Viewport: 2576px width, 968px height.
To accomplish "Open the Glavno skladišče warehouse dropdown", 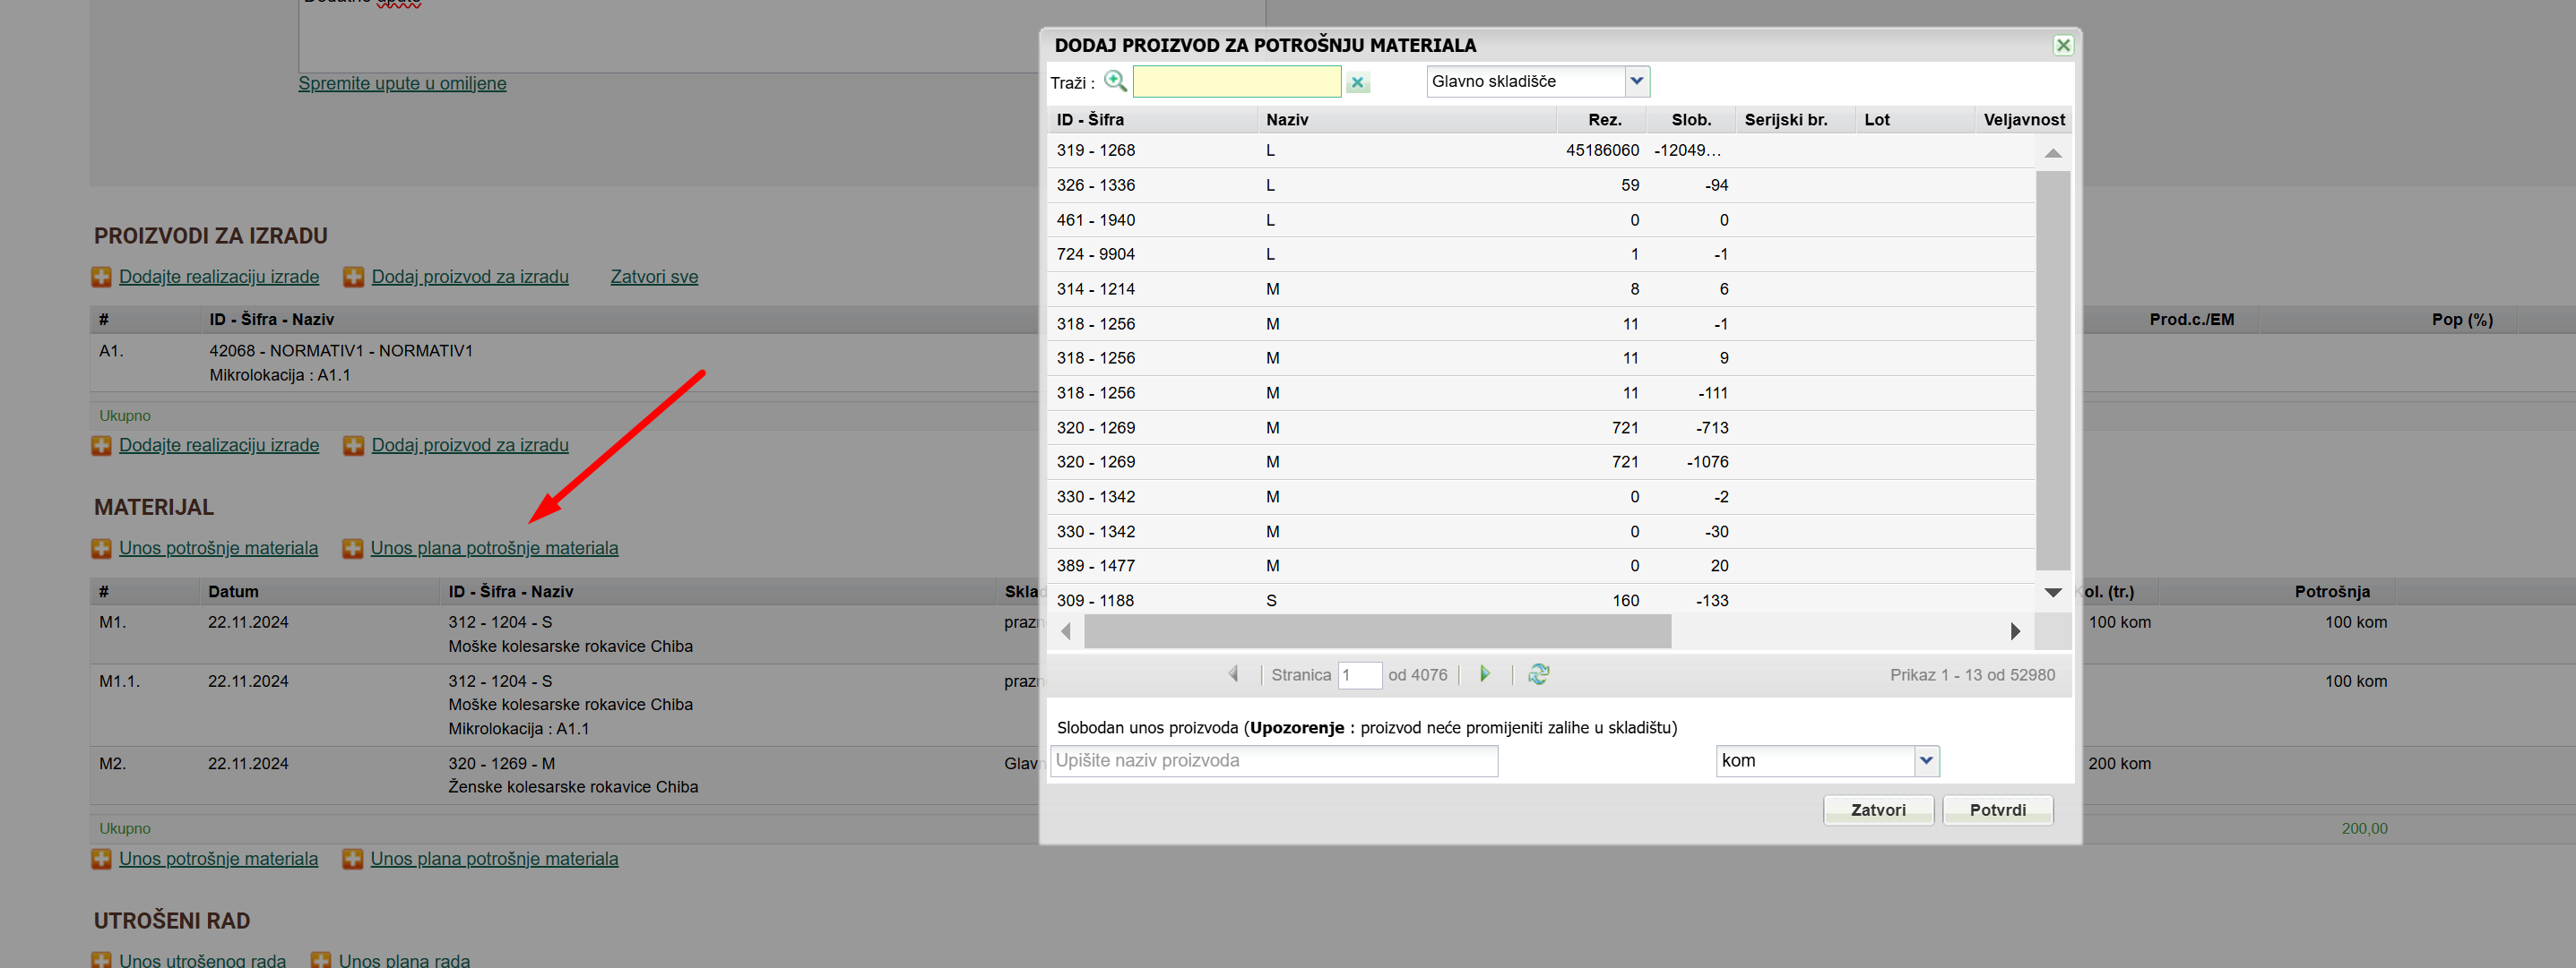I will pyautogui.click(x=1636, y=81).
